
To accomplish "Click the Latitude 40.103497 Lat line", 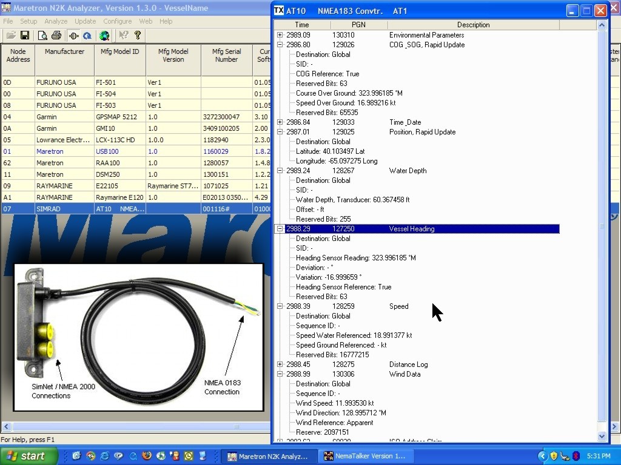I will 331,151.
